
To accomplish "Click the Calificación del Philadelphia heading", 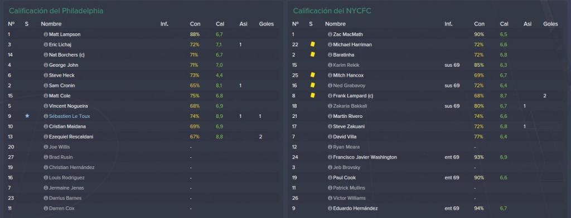I will (56, 11).
